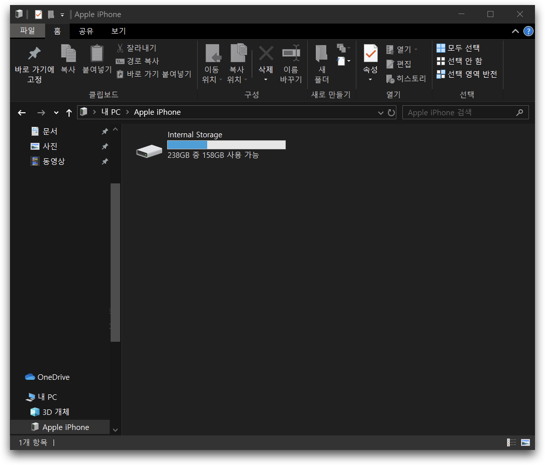Click the 이름 바꾸기 rename icon
545x465 pixels.
(291, 53)
